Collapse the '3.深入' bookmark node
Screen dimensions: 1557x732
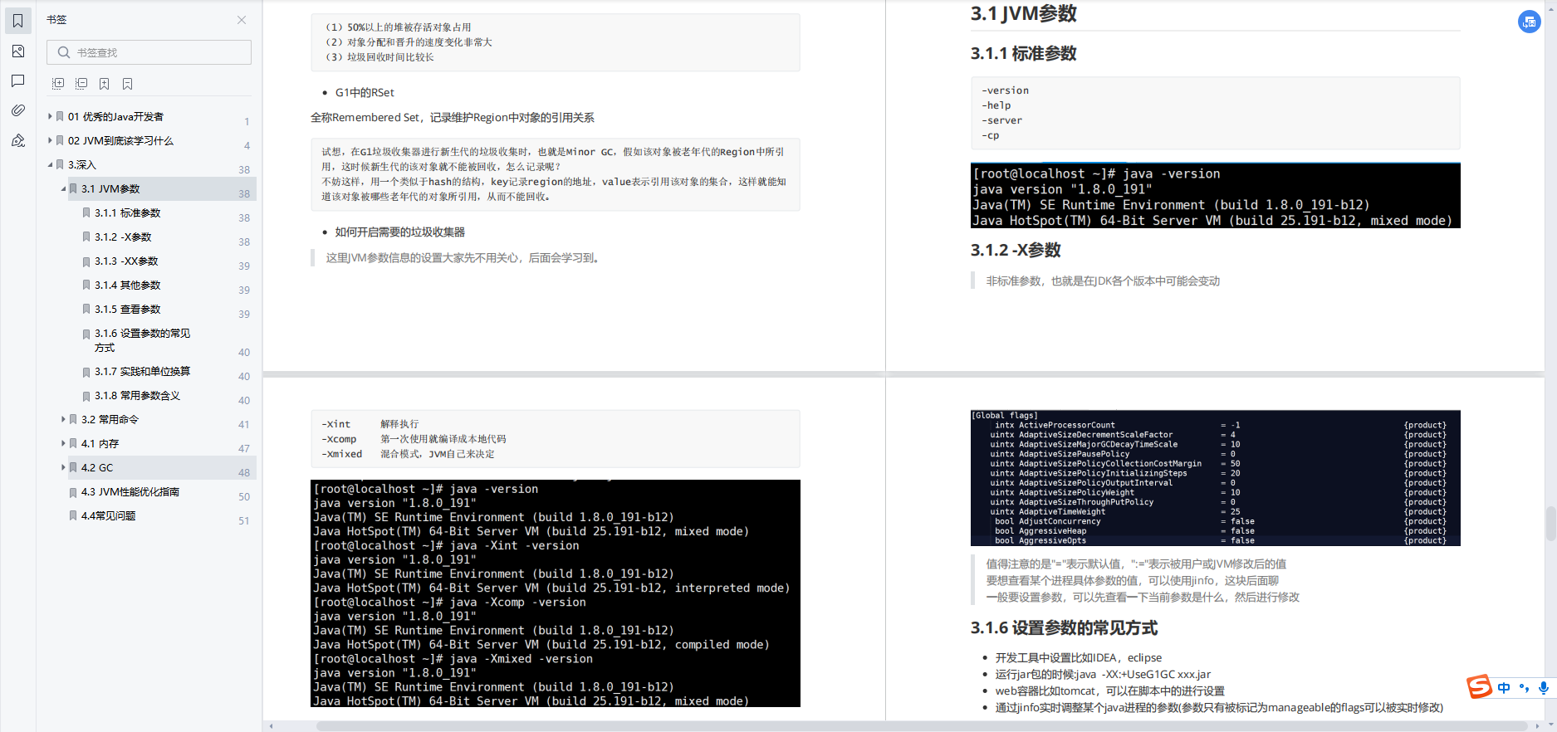[x=50, y=164]
